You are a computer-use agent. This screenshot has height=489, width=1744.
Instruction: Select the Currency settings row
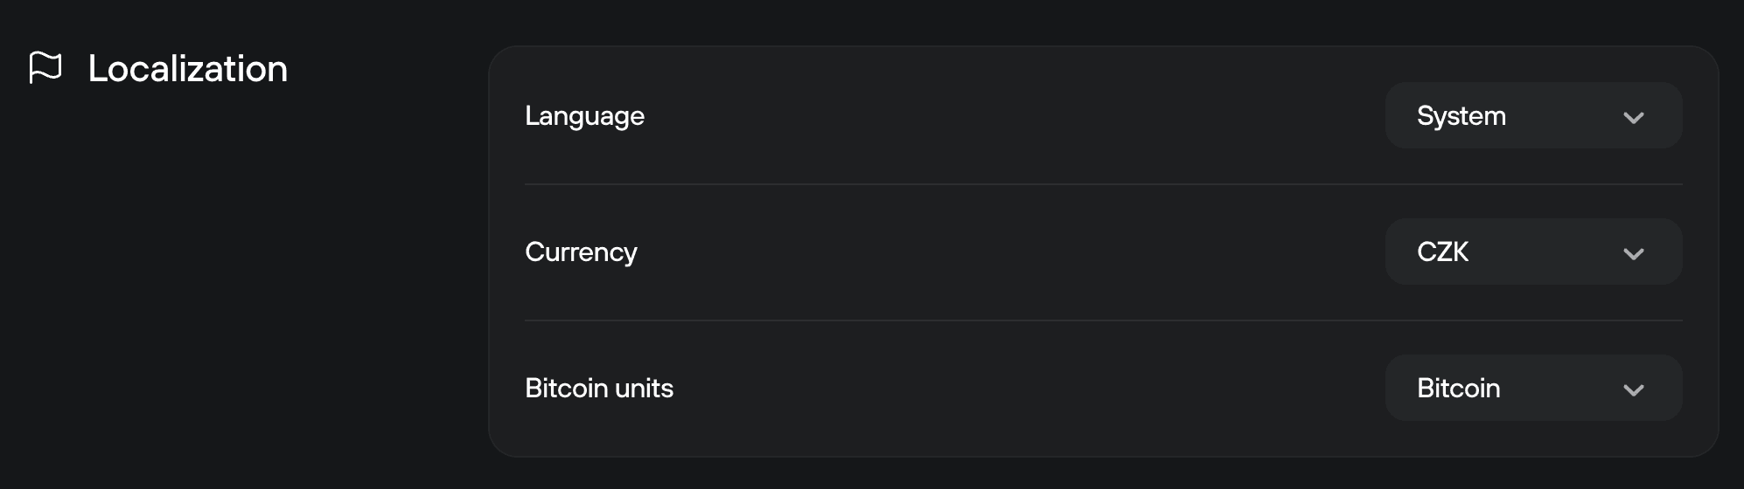tap(1006, 252)
